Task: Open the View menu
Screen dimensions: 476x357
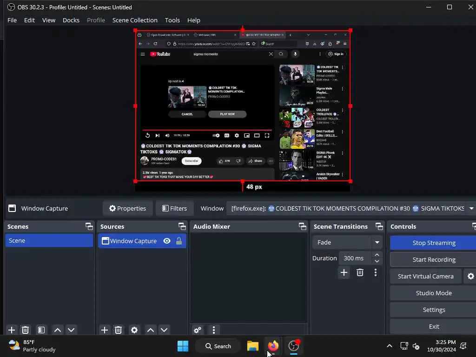Action: 48,20
